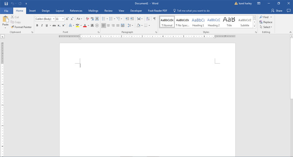
Task: Open Customize Quick Access Toolbar arrow
Action: pyautogui.click(x=26, y=4)
